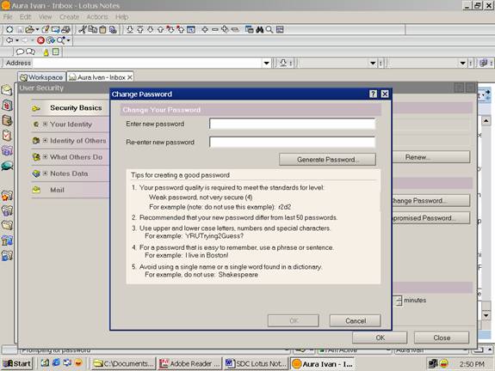Viewport: 495px width, 371px height.
Task: Expand the Your Identity section
Action: pos(45,124)
